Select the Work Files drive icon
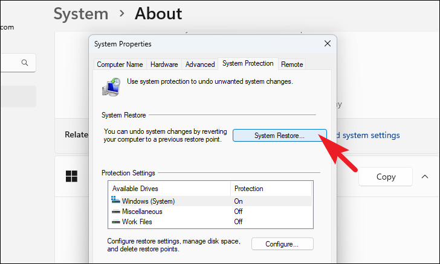 [116, 222]
